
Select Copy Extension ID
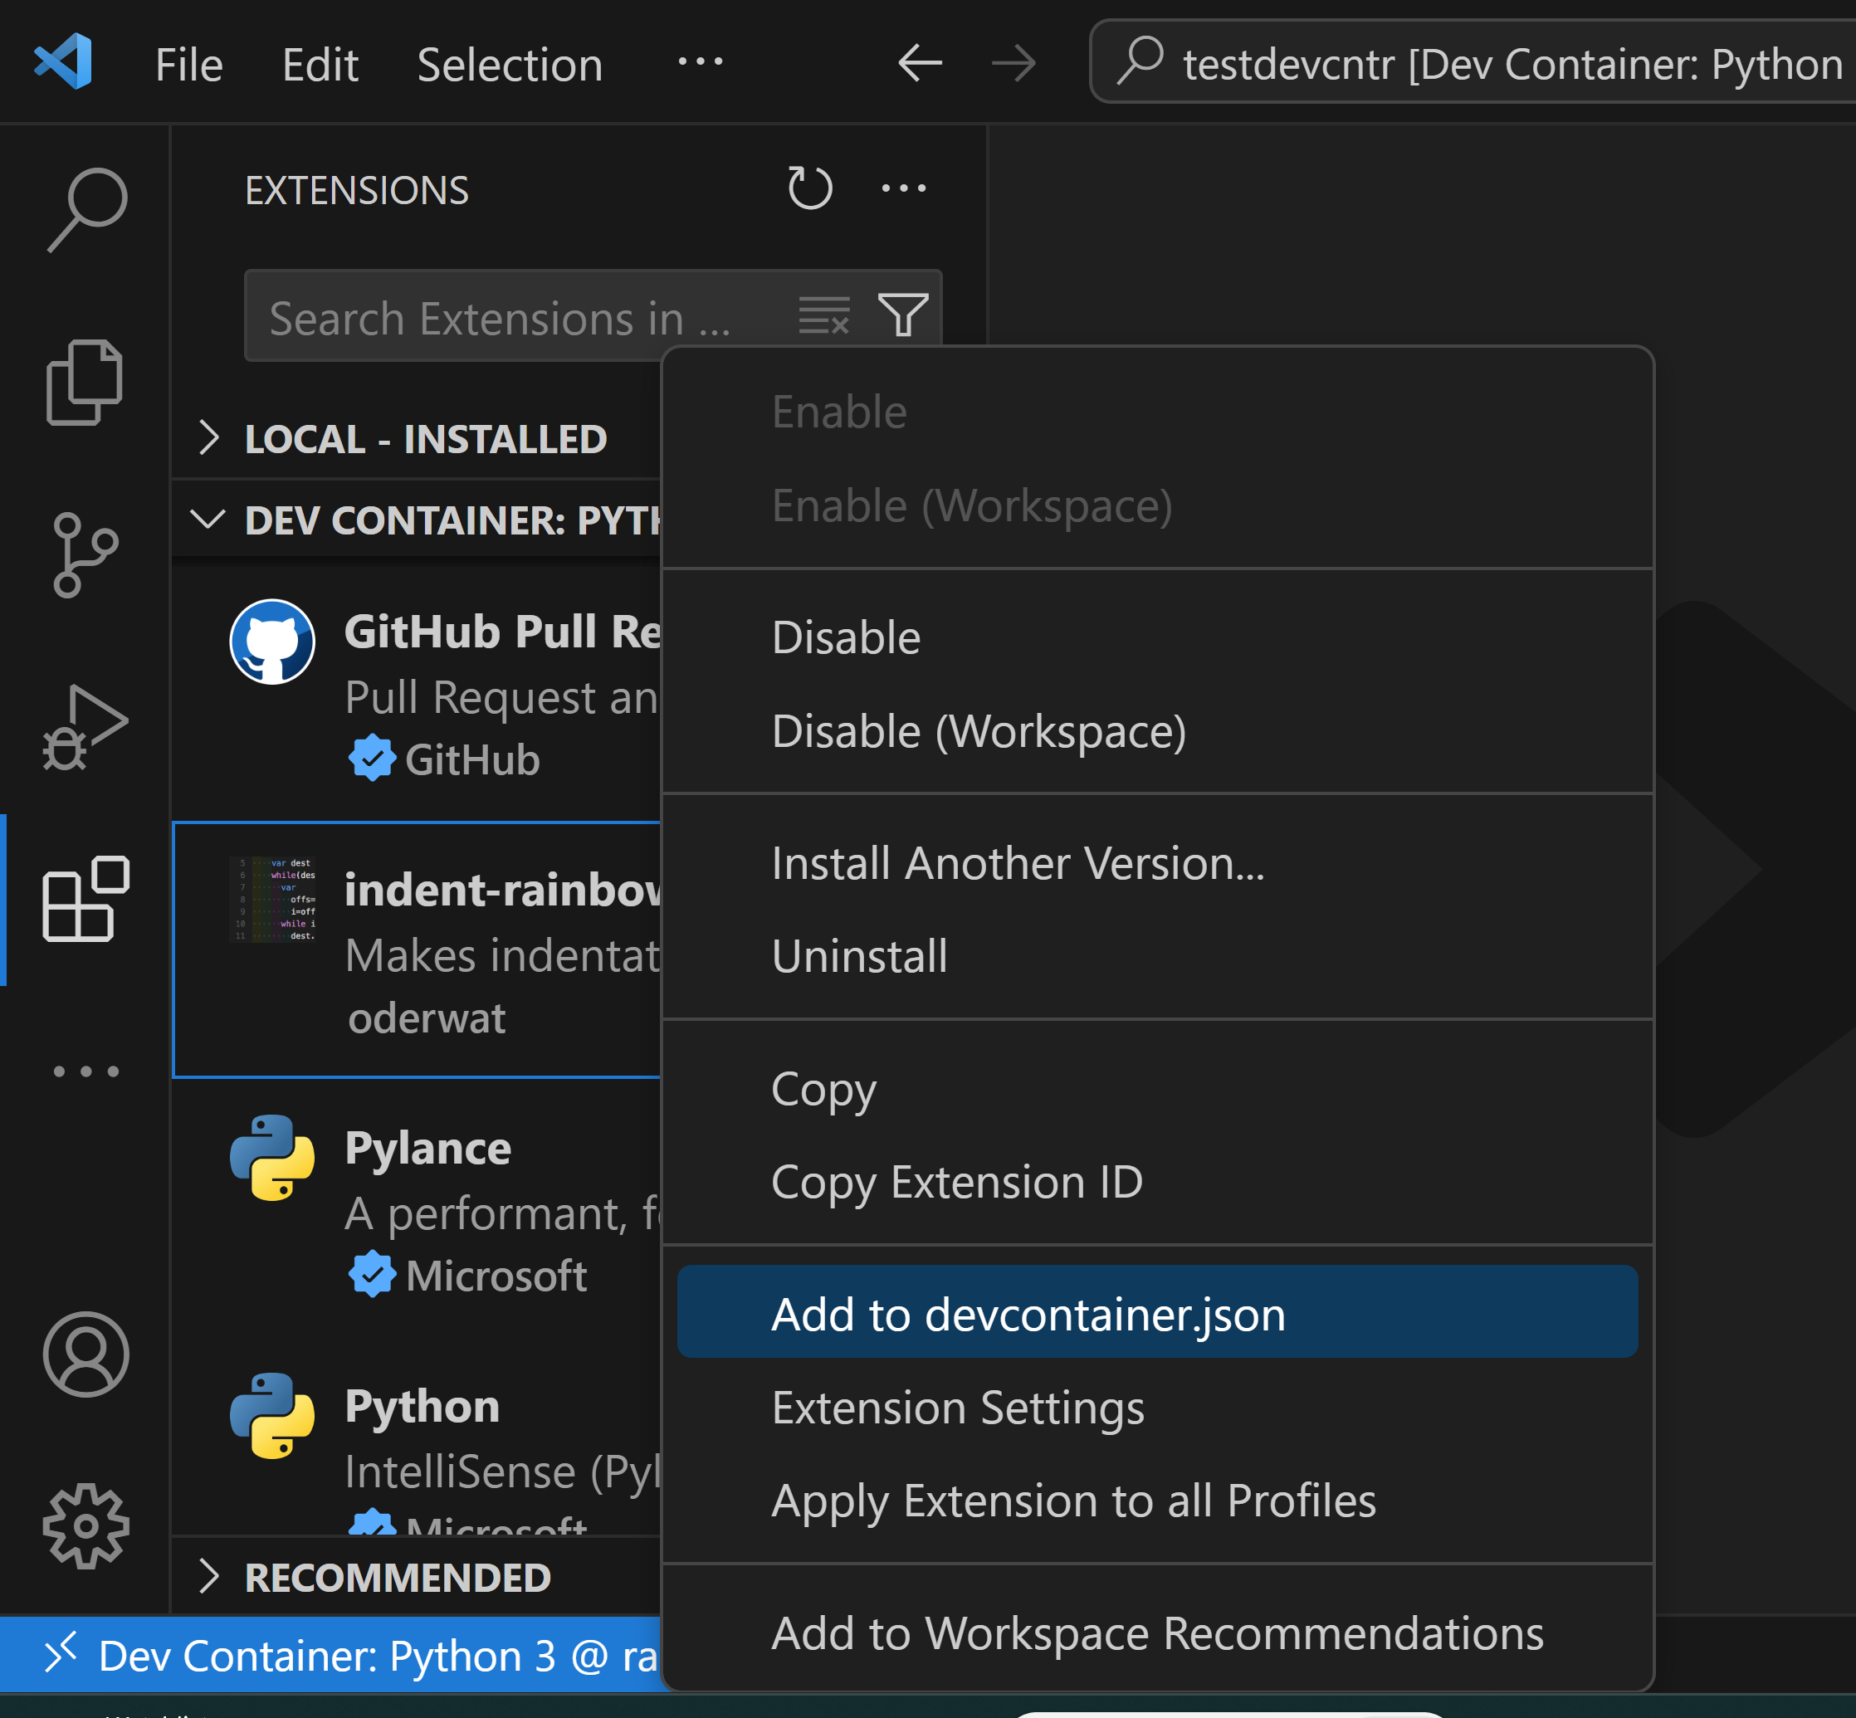1157,1183
